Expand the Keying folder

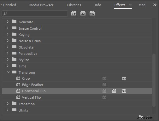tap(8, 34)
